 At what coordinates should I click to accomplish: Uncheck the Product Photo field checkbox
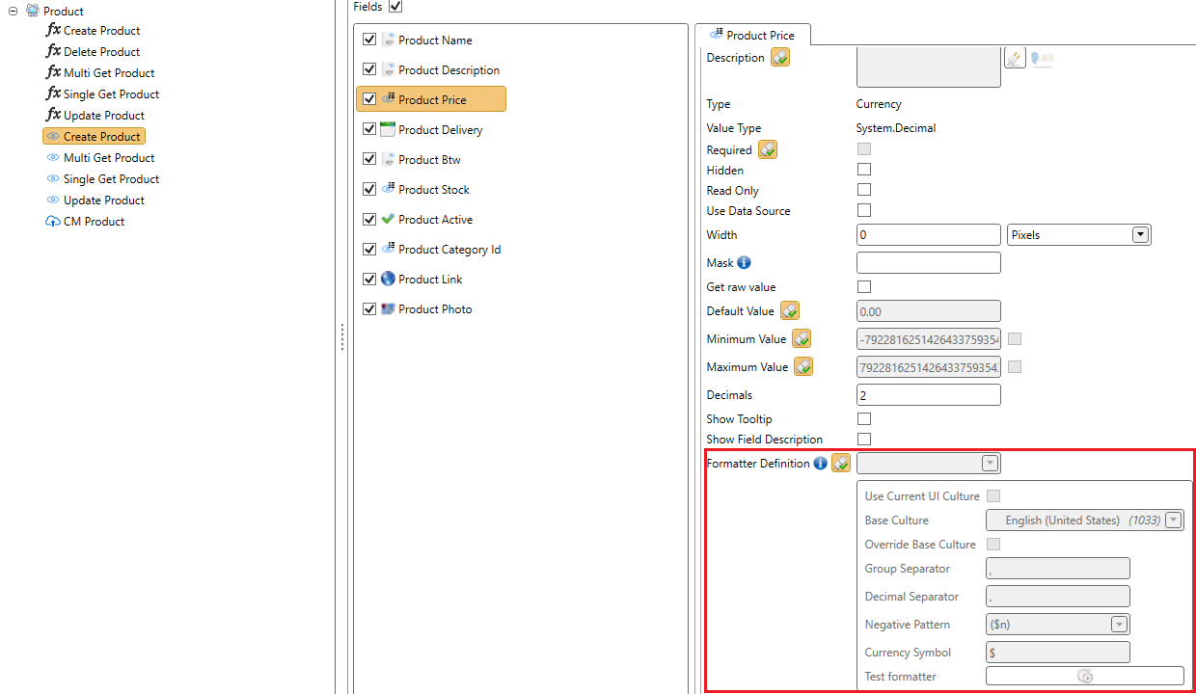click(369, 308)
